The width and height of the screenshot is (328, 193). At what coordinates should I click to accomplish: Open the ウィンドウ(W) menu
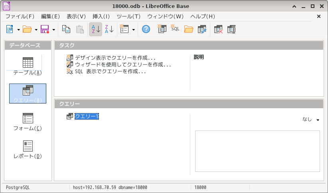(165, 16)
